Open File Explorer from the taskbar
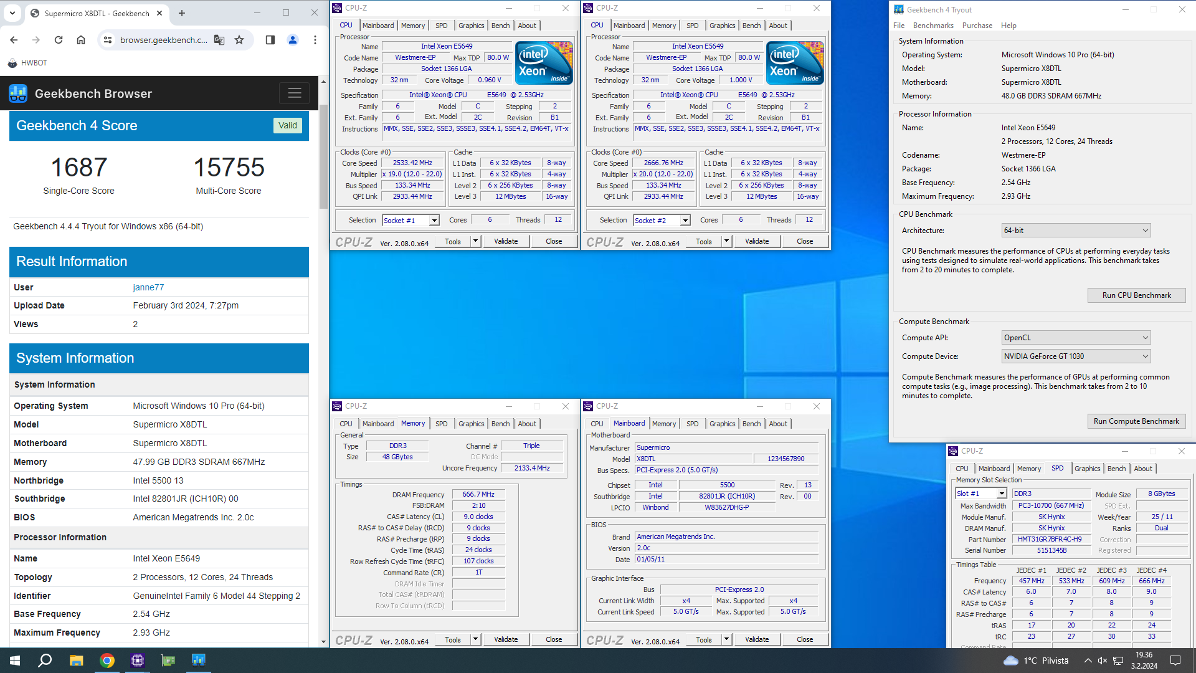The width and height of the screenshot is (1196, 673). click(x=76, y=661)
